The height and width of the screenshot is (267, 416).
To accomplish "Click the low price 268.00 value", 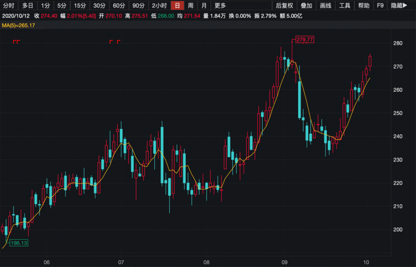I will click(x=166, y=16).
